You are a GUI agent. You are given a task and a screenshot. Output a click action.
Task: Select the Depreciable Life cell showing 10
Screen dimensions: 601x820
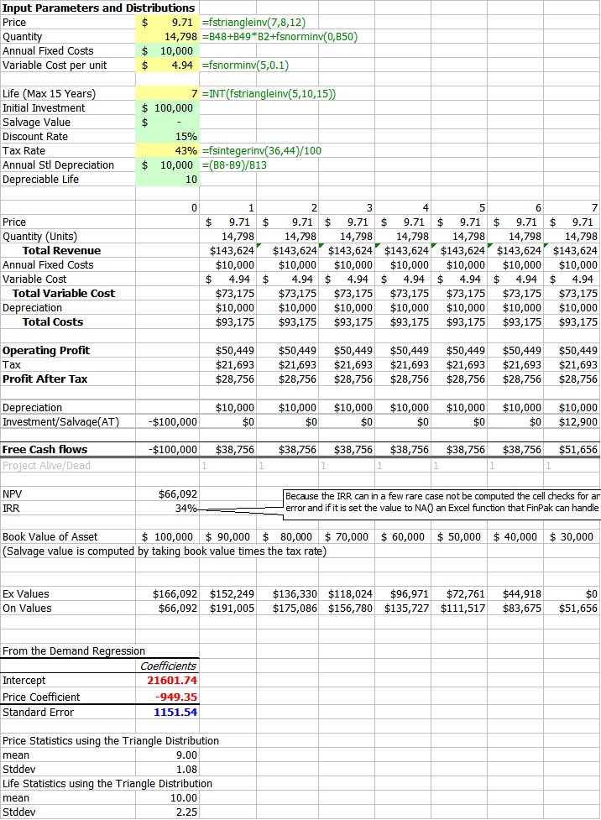pos(169,180)
